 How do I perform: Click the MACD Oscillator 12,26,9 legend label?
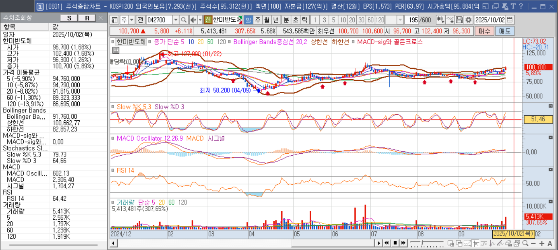(x=150, y=138)
